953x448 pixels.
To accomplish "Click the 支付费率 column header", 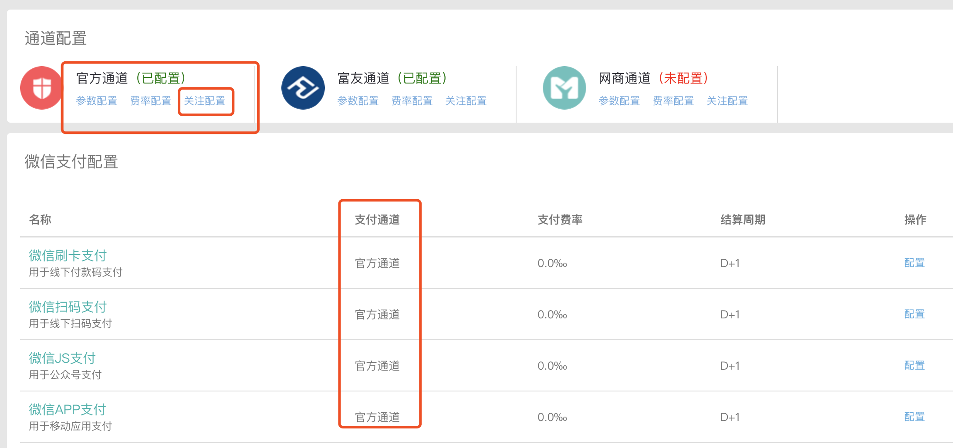I will [560, 220].
